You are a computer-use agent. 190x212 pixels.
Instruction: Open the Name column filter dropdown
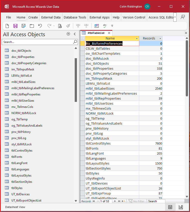point(137,38)
